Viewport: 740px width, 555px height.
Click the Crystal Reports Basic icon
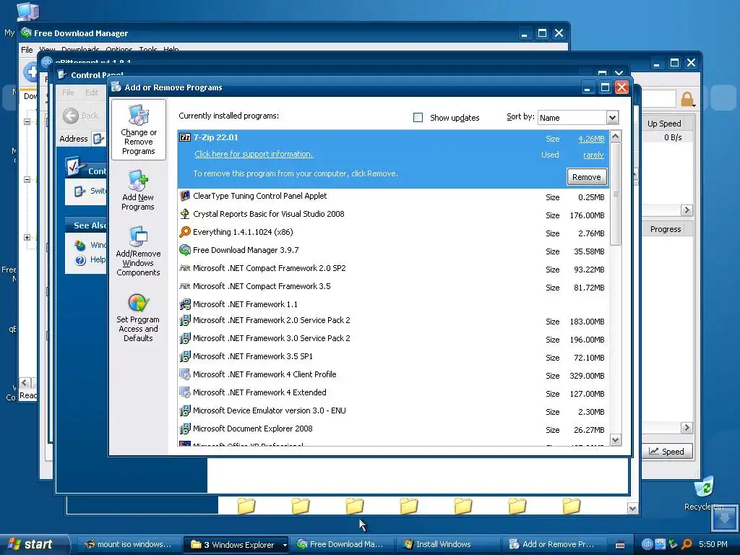[185, 214]
